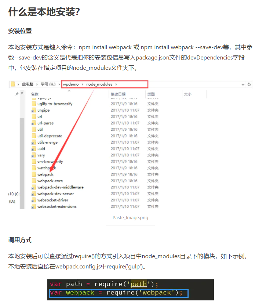The image size is (255, 307).
Task: Click the url folder icon
Action: coord(34,116)
